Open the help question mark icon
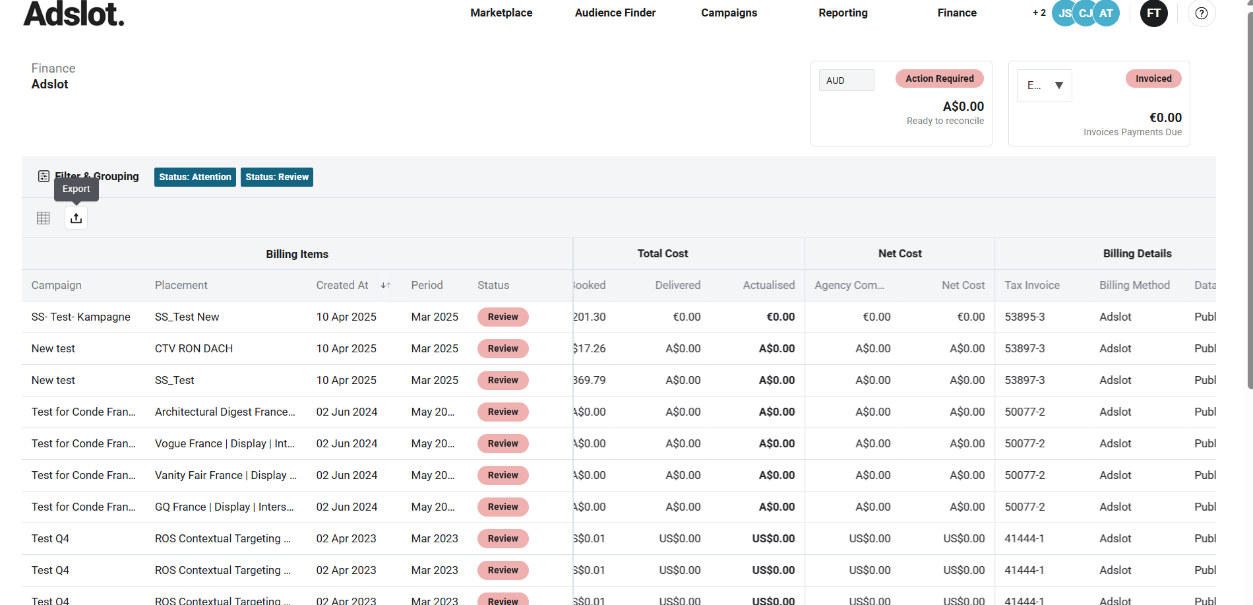The height and width of the screenshot is (605, 1253). coord(1201,13)
